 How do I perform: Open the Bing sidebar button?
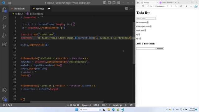coord(196,6)
